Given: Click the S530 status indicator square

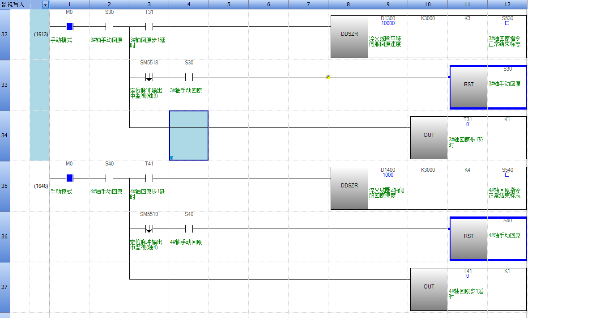Looking at the screenshot, I should click(x=507, y=23).
